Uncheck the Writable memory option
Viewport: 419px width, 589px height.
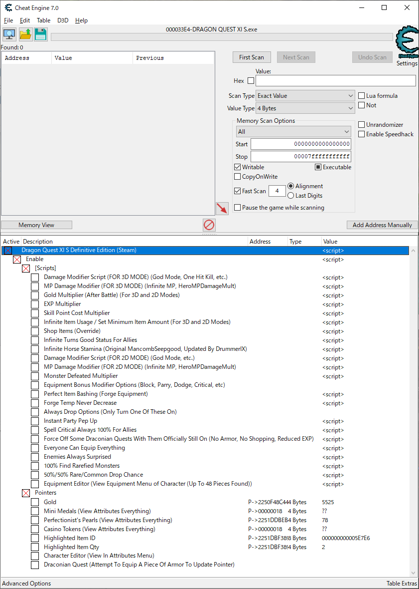coord(238,167)
